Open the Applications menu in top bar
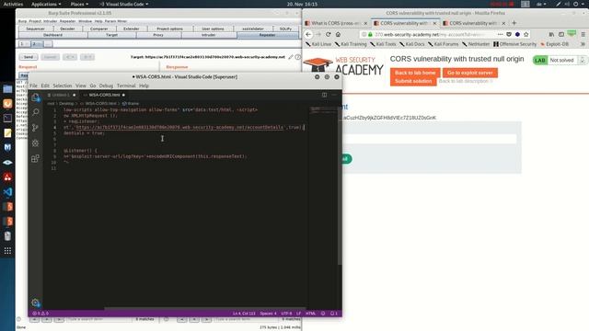Screen dimensions: 589x331 tap(46, 4)
